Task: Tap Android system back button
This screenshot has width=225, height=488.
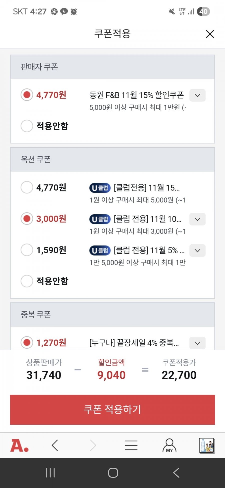Action: (x=176, y=473)
